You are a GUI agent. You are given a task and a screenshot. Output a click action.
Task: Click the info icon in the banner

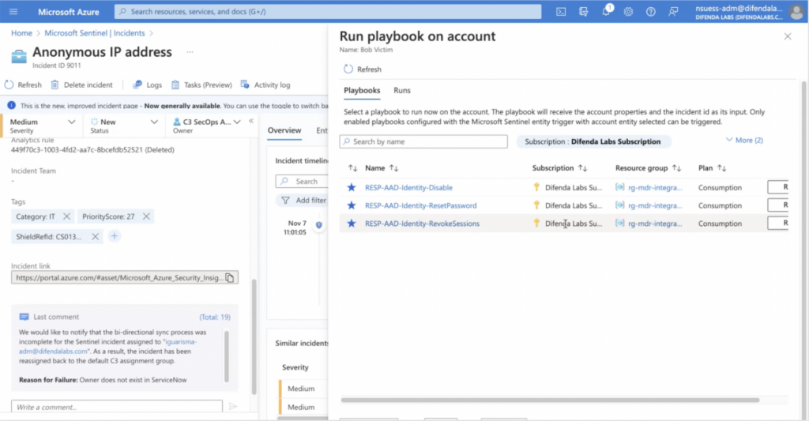click(x=11, y=105)
